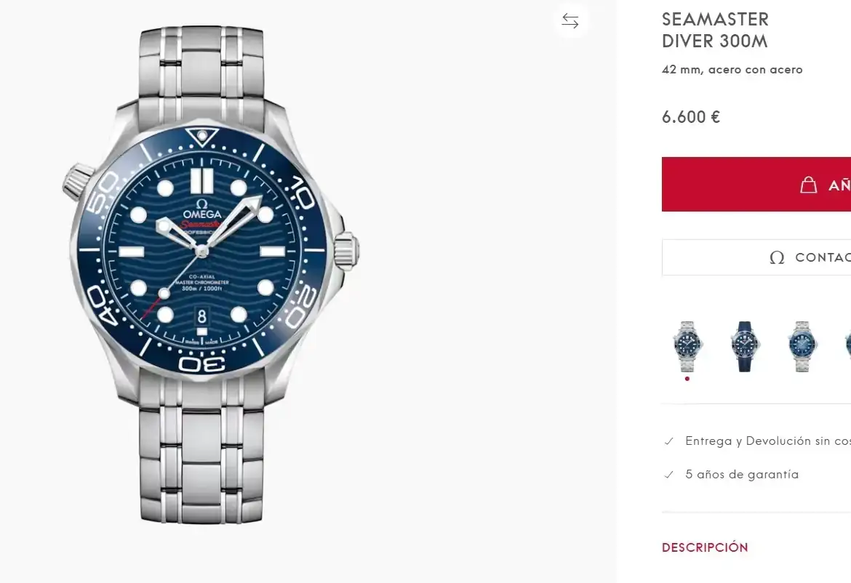Click the 42 mm, acero con acero subtitle
Image resolution: width=851 pixels, height=583 pixels.
pos(732,70)
